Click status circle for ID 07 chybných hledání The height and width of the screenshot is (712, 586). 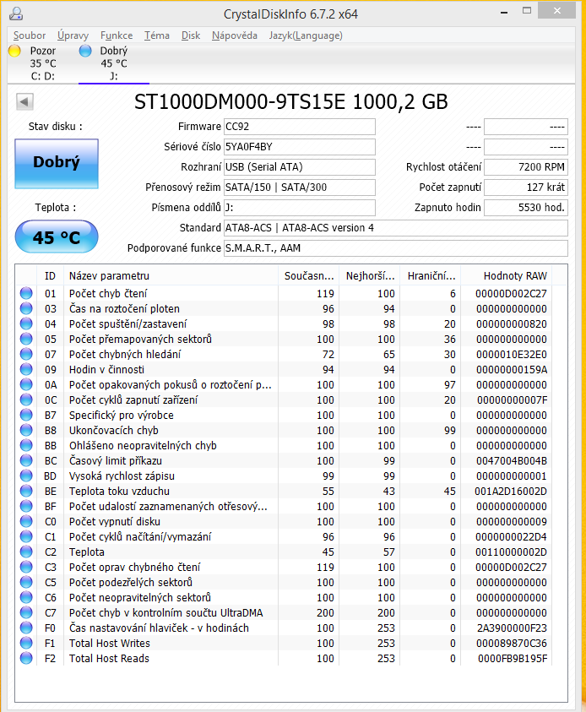[26, 354]
